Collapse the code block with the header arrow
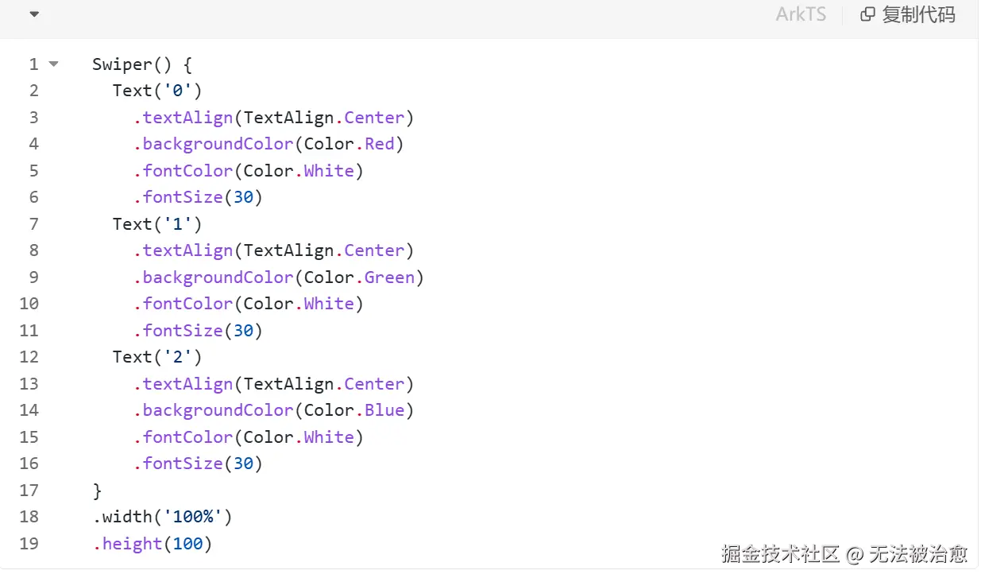The image size is (985, 582). click(34, 14)
